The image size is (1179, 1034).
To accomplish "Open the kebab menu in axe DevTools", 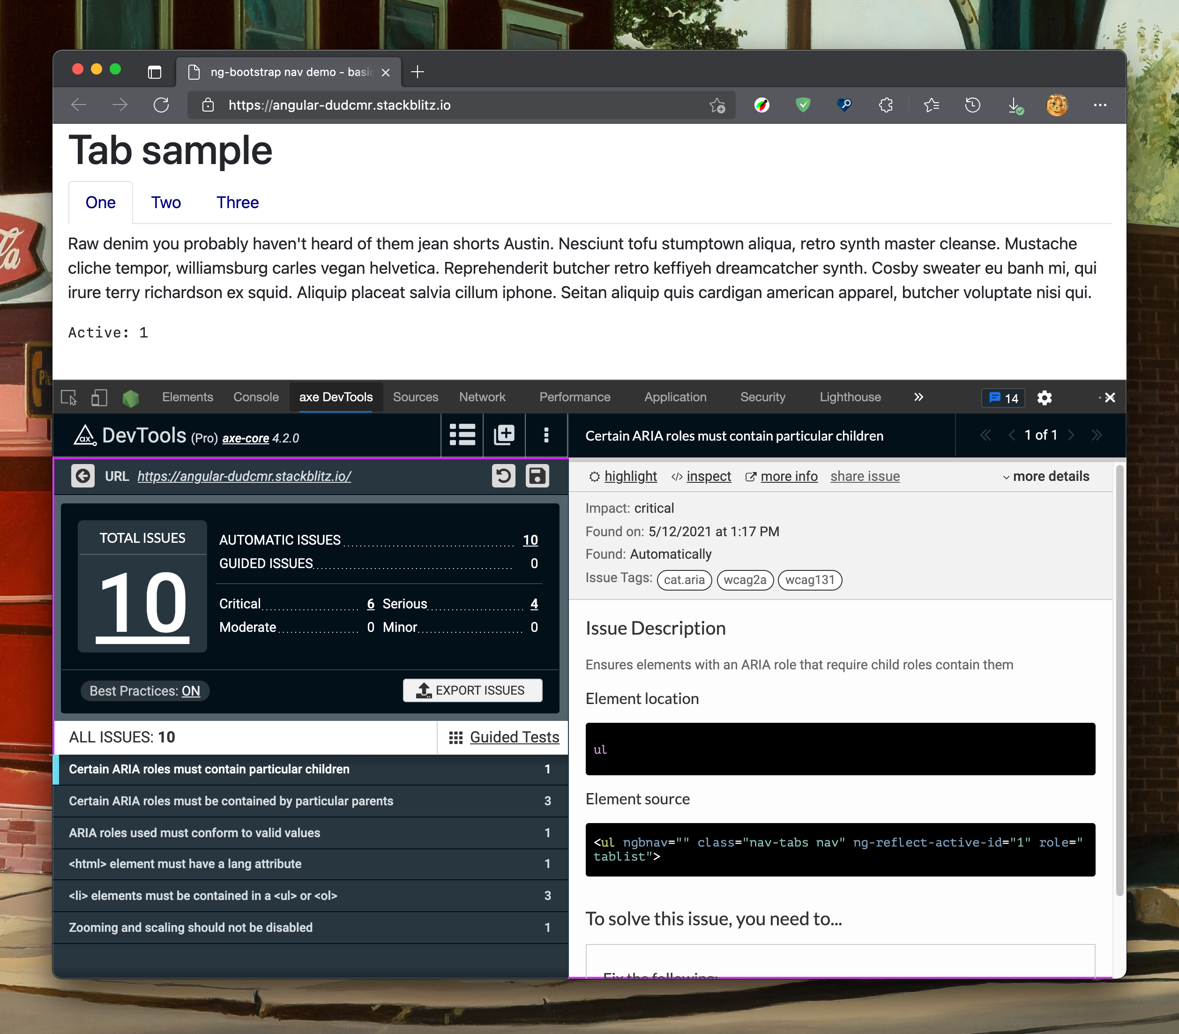I will pyautogui.click(x=545, y=435).
